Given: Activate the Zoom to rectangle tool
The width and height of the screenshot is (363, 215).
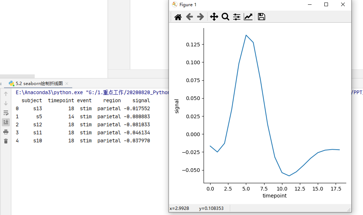Looking at the screenshot, I should click(225, 17).
